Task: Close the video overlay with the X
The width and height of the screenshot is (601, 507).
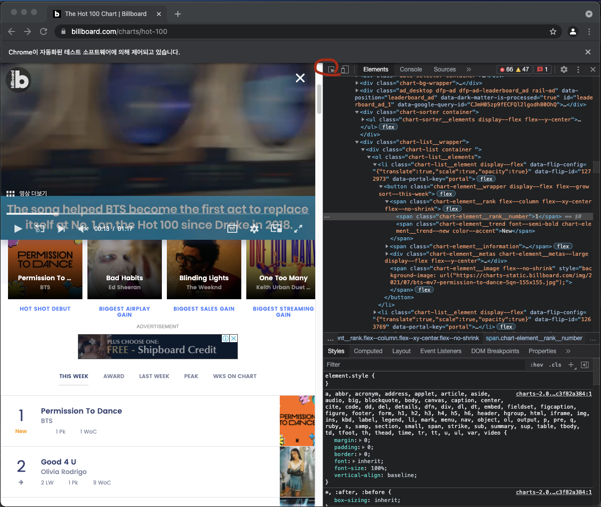Action: click(x=300, y=78)
